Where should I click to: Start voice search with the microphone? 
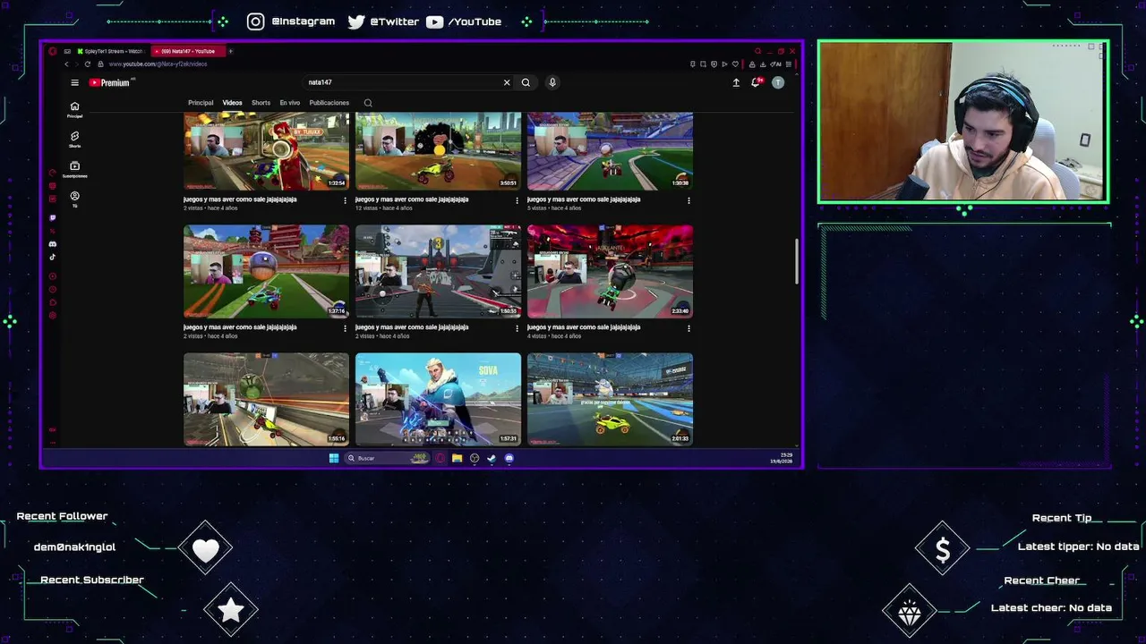coord(552,82)
